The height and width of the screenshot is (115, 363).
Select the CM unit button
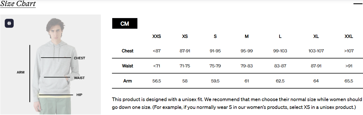(125, 24)
